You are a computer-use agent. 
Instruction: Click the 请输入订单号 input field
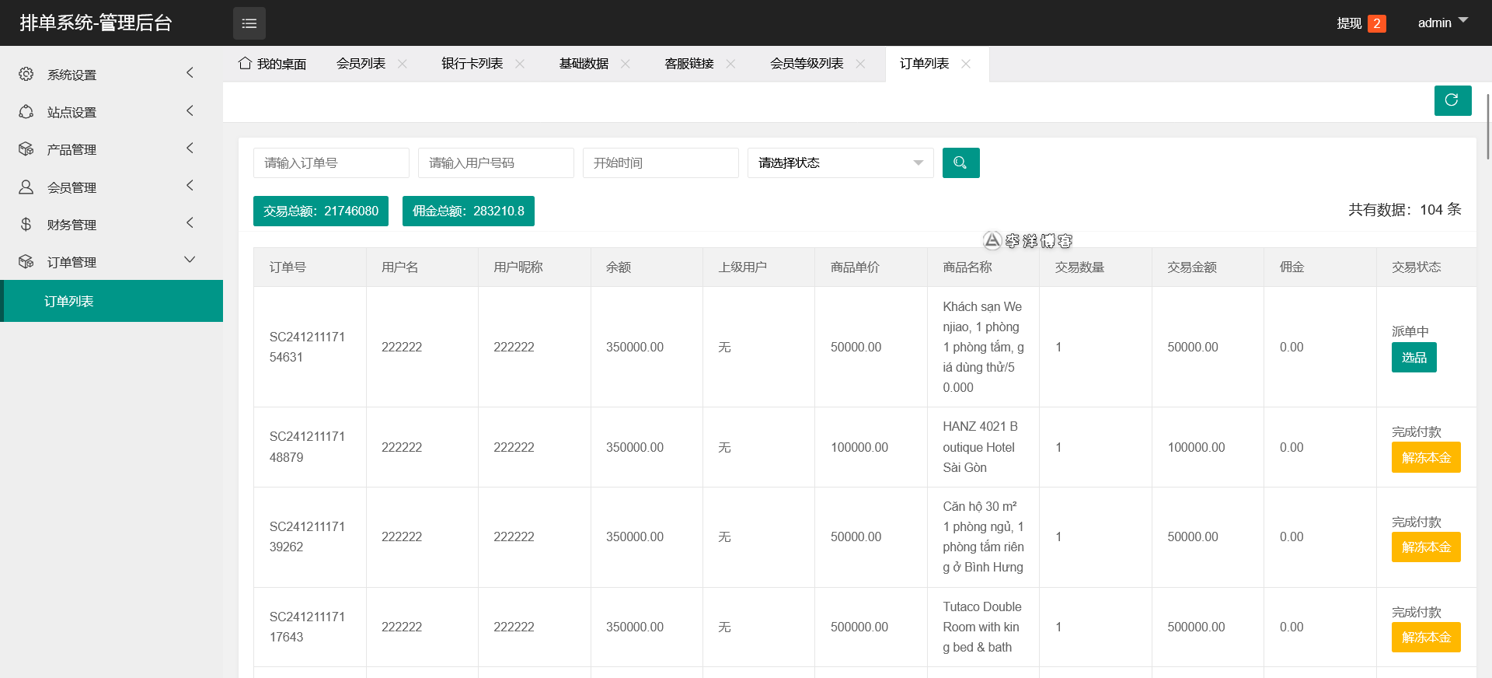point(331,163)
